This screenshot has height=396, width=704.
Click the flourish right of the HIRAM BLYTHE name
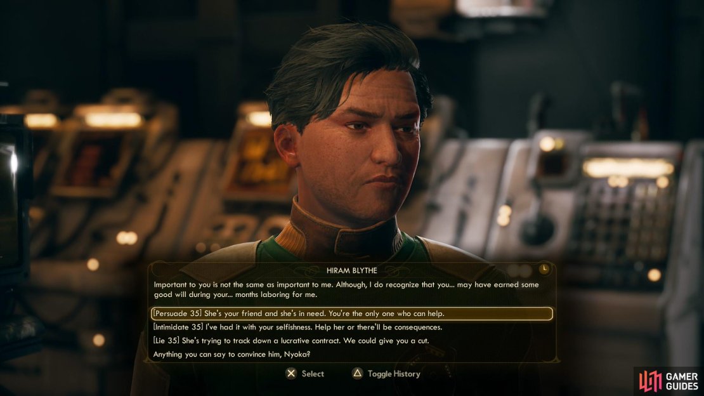coord(394,270)
